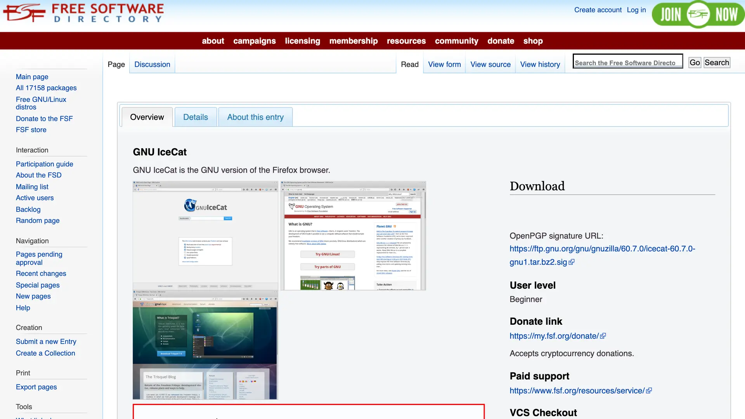External-link icon after my.fsf.org/donate

pyautogui.click(x=603, y=336)
